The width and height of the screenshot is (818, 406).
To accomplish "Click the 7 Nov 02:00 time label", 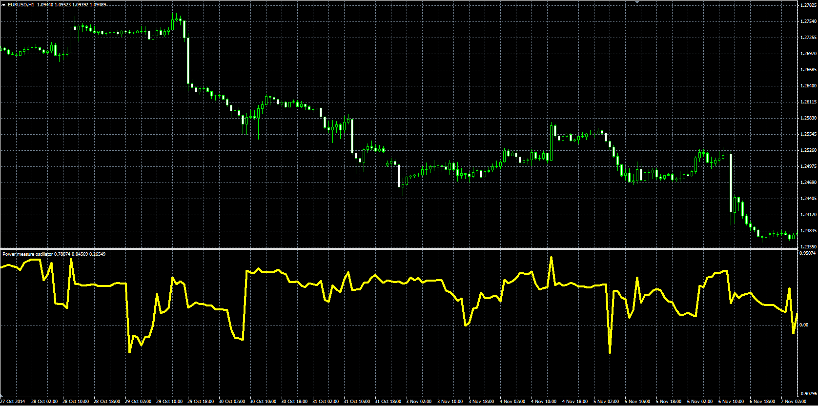I will [x=794, y=402].
